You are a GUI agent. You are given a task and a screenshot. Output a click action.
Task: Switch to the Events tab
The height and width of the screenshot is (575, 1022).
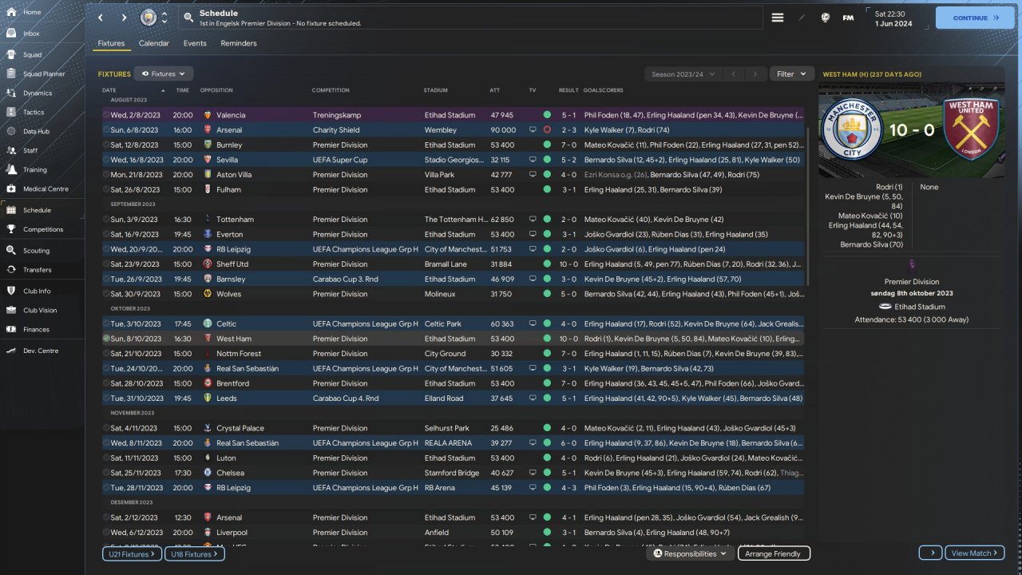(x=195, y=43)
